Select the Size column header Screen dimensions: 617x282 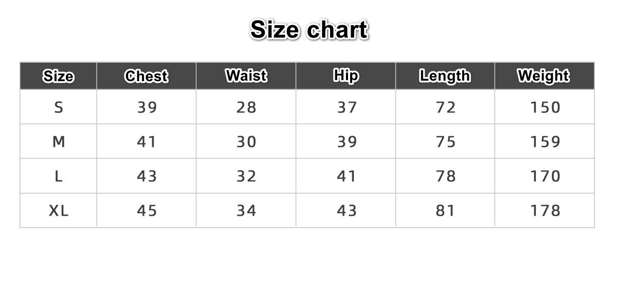tap(58, 76)
